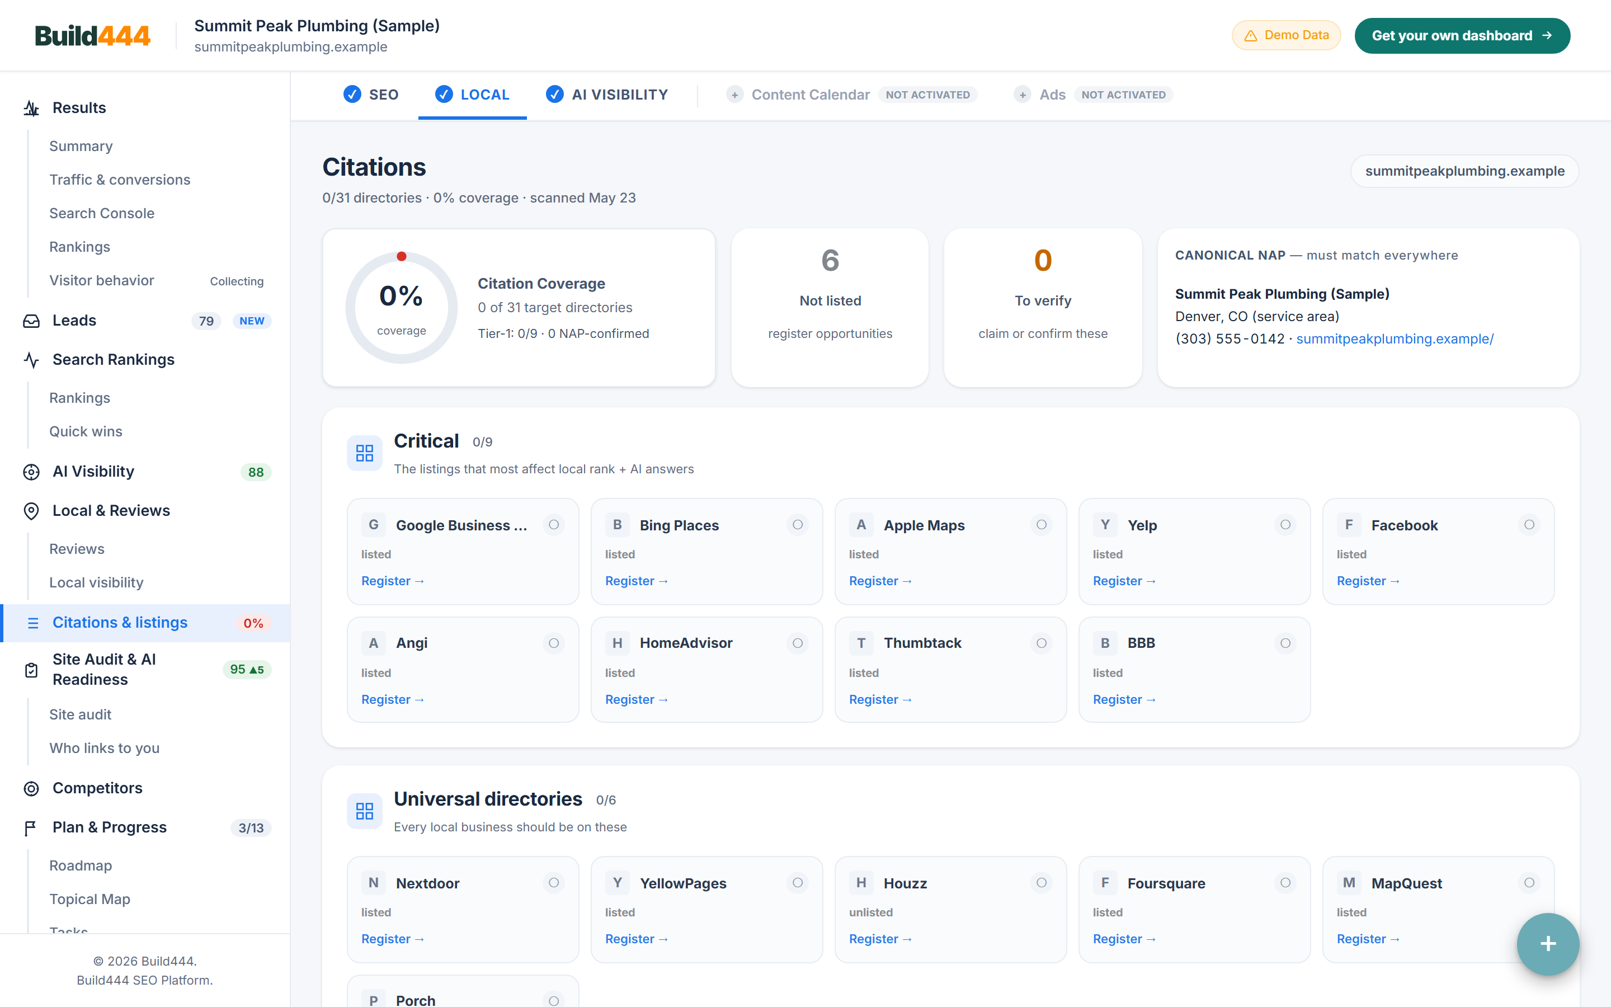Click the T letter badge on Thumbtack card
This screenshot has height=1007, width=1611.
861,643
